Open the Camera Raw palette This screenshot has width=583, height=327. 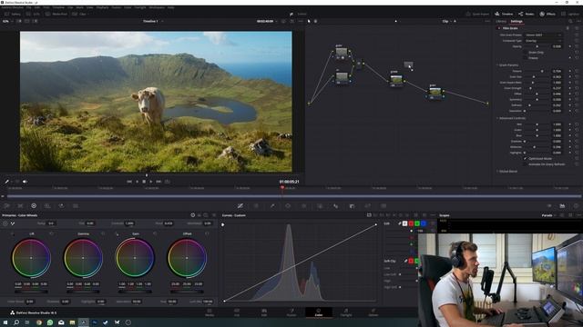[7, 206]
